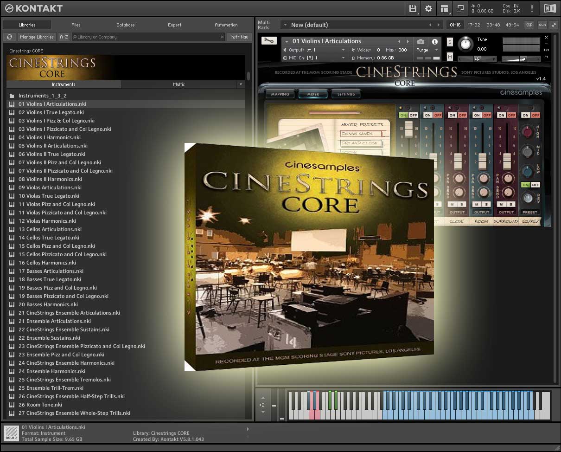
Task: Open the multi rack New (default) dropdown
Action: pyautogui.click(x=285, y=25)
